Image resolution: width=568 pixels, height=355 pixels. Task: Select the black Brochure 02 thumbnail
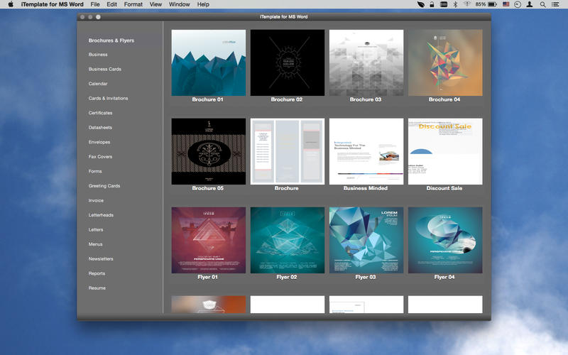point(288,62)
